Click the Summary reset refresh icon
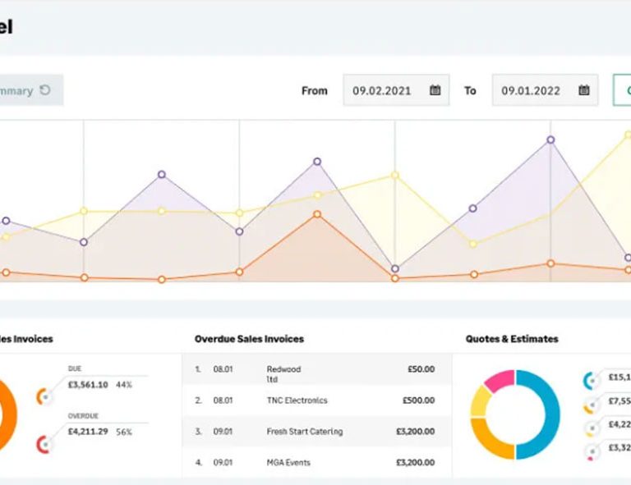This screenshot has height=485, width=631. pyautogui.click(x=45, y=90)
